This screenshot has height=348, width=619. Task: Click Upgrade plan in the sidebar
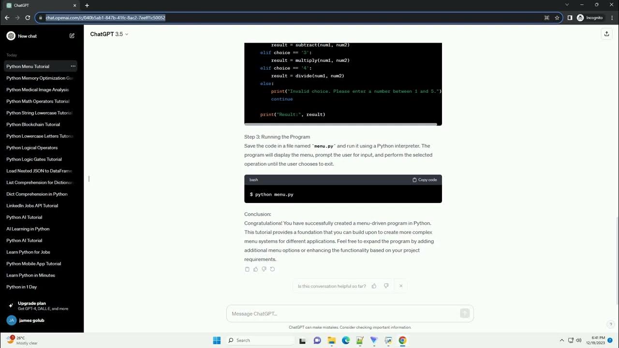pos(41,305)
